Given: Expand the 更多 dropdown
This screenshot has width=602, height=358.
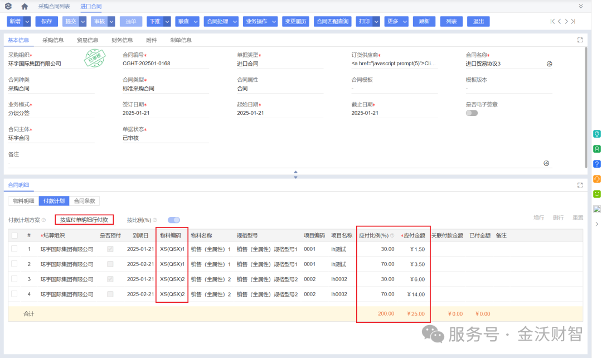Looking at the screenshot, I should tap(396, 22).
